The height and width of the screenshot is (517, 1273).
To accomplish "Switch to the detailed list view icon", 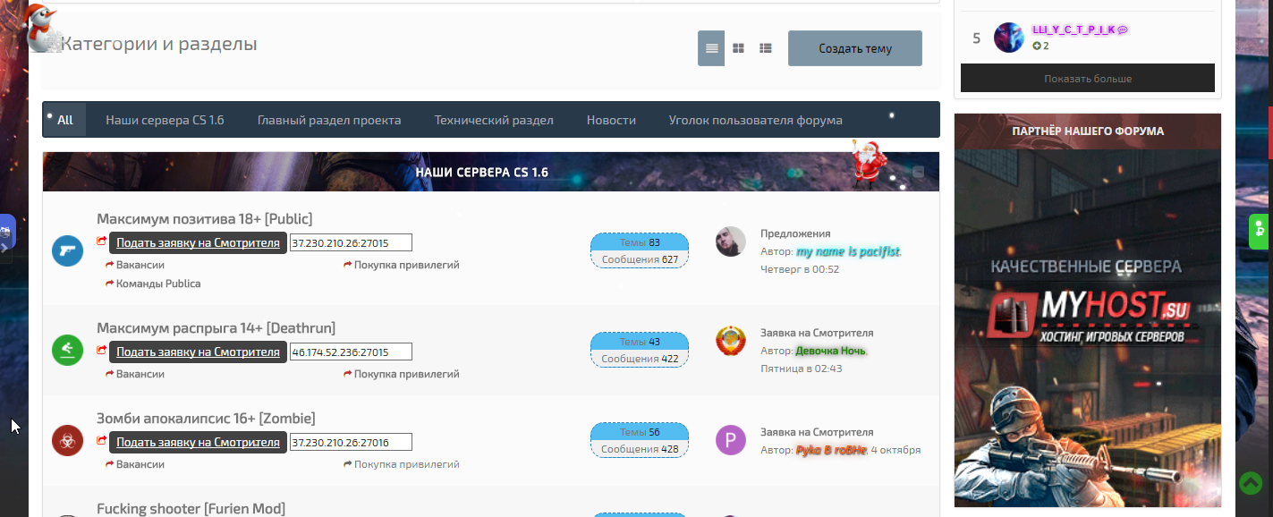I will coord(766,48).
